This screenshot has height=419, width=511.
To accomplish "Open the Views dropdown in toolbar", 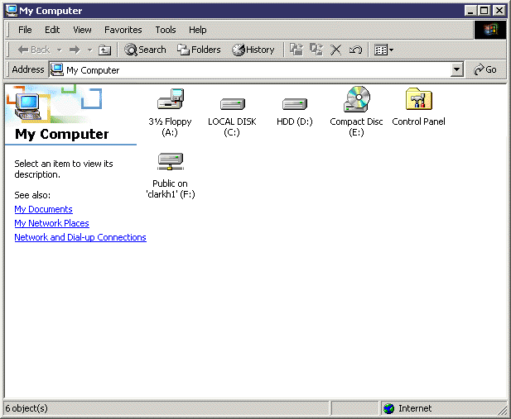I will (383, 50).
